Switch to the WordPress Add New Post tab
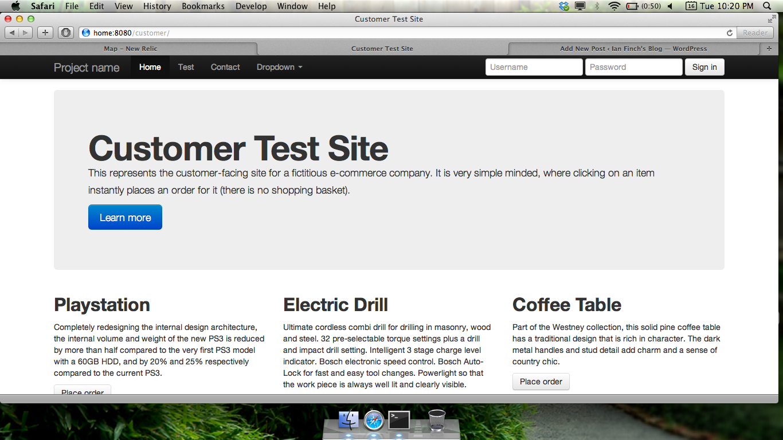Viewport: 783px width, 440px height. (x=633, y=49)
